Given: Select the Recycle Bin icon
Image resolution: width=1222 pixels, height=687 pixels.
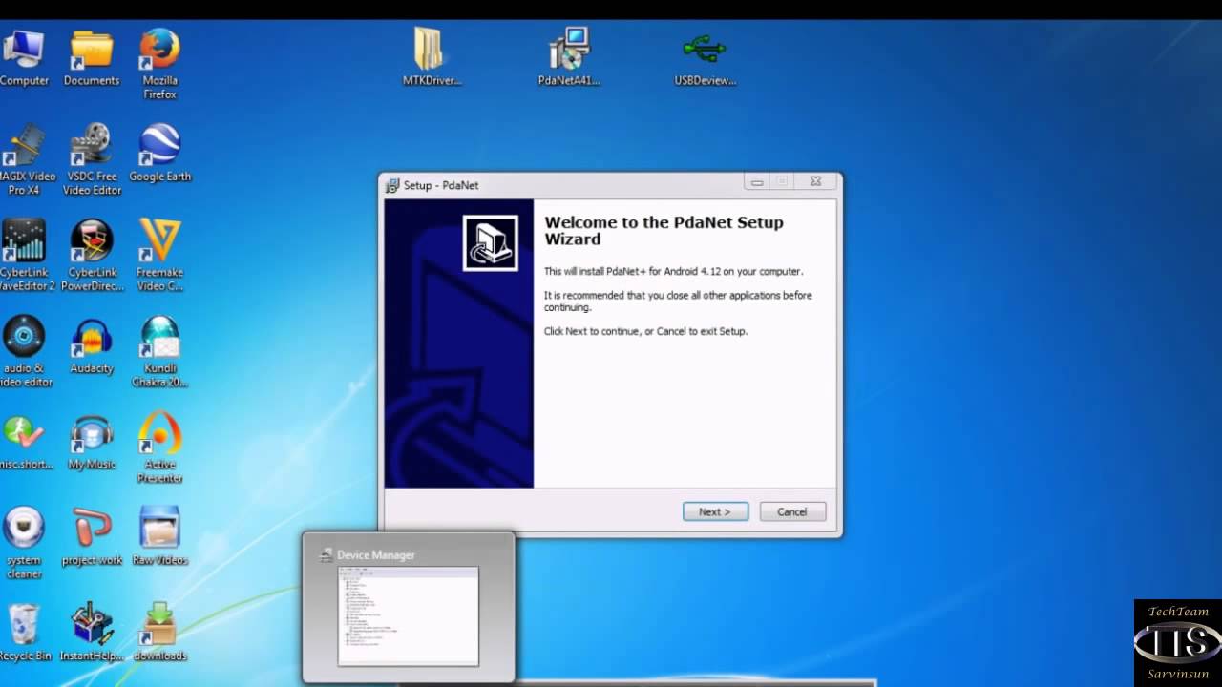Looking at the screenshot, I should point(24,633).
